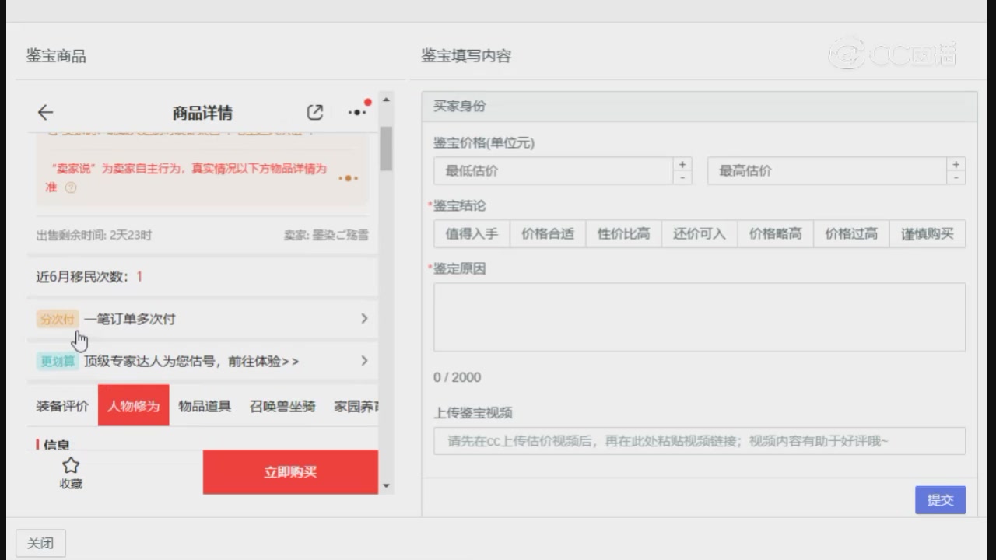Select the 性价比高 conclusion option
The height and width of the screenshot is (560, 996).
(x=623, y=233)
